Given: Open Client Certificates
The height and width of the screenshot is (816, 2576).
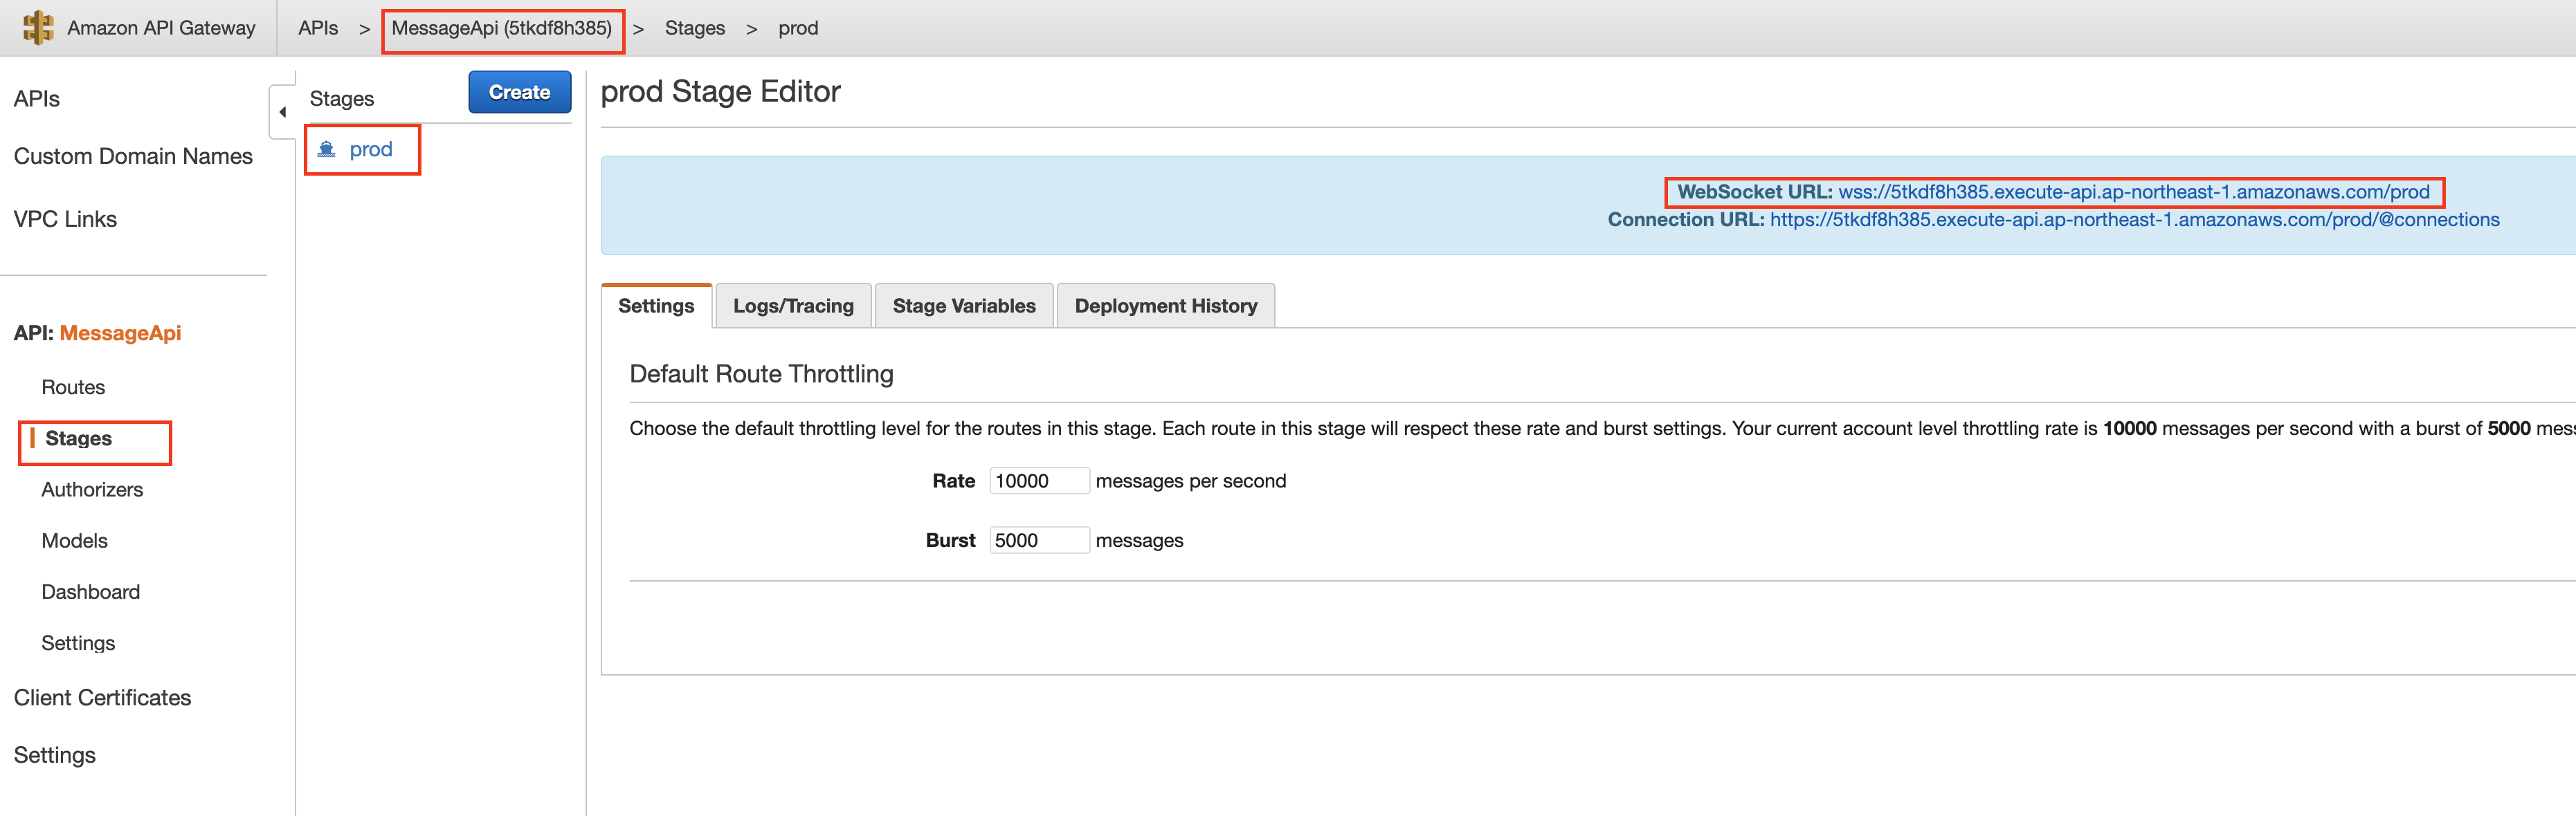Looking at the screenshot, I should 102,698.
